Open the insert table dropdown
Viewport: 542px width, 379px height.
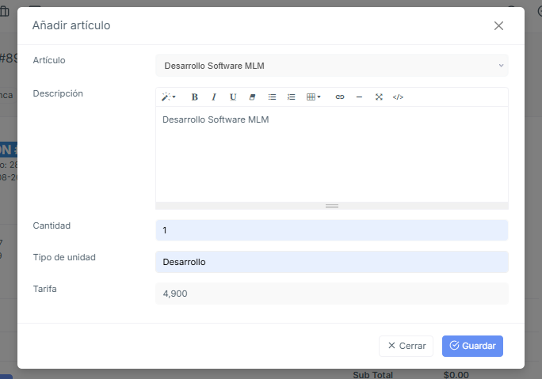(314, 97)
